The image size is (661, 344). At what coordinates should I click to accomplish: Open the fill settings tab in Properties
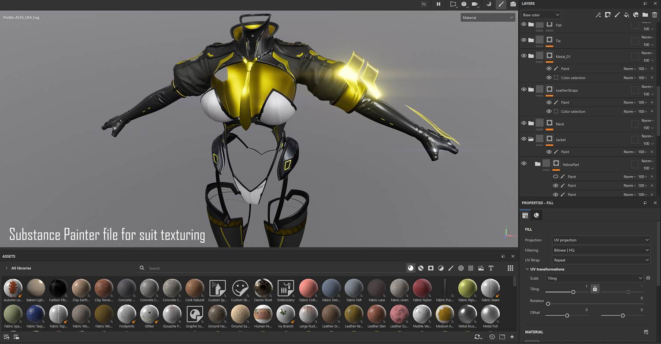(525, 215)
